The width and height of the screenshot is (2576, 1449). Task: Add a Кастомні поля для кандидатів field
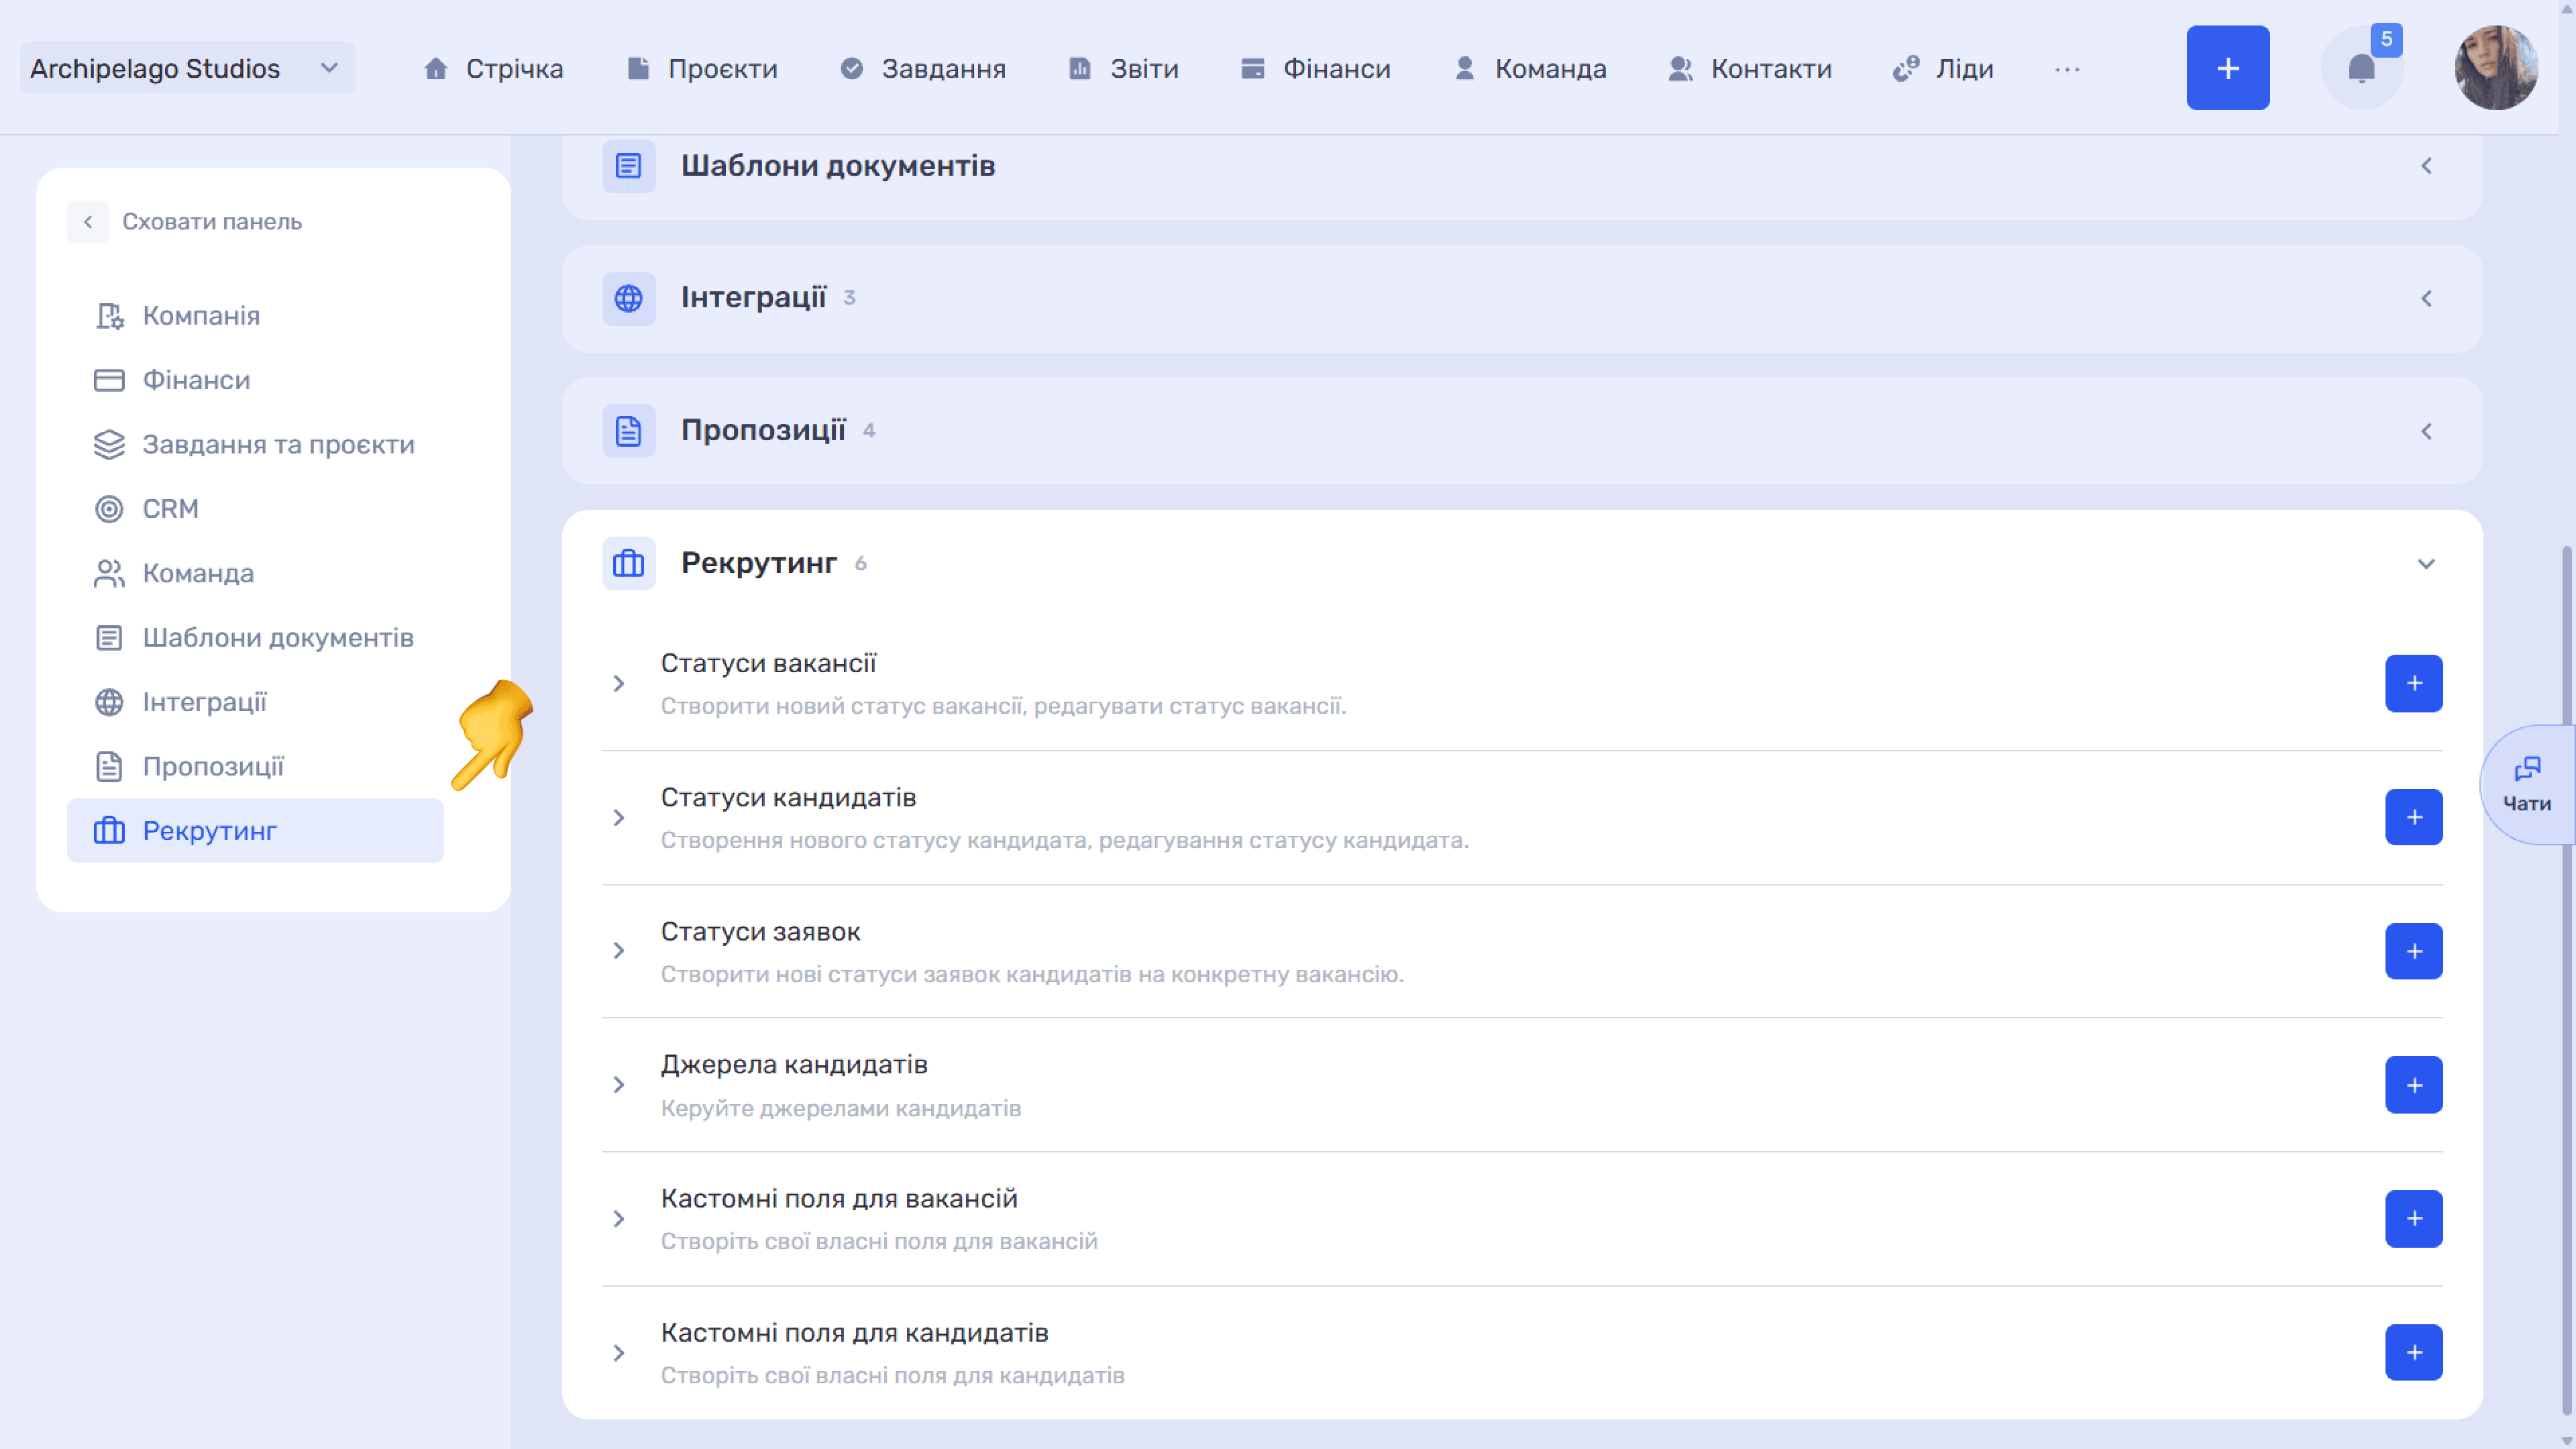[2413, 1352]
